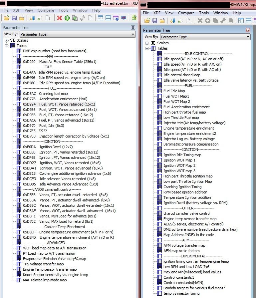Select the MAF related limp mode map
The height and width of the screenshot is (298, 256).
point(45,280)
